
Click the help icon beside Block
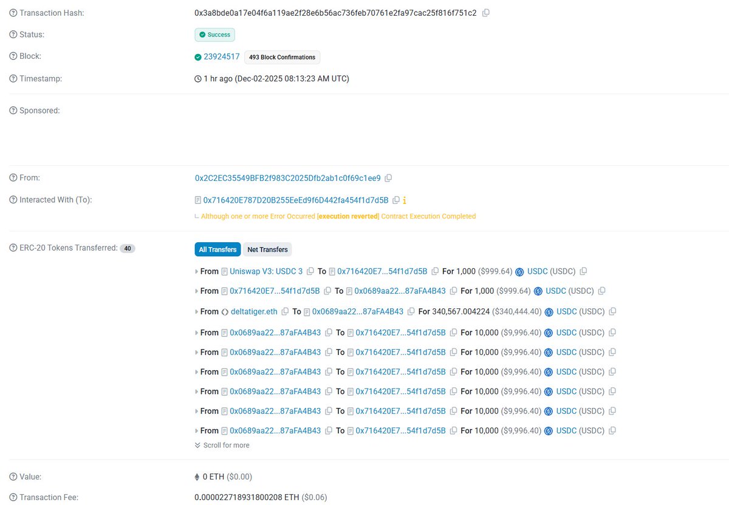(x=13, y=56)
